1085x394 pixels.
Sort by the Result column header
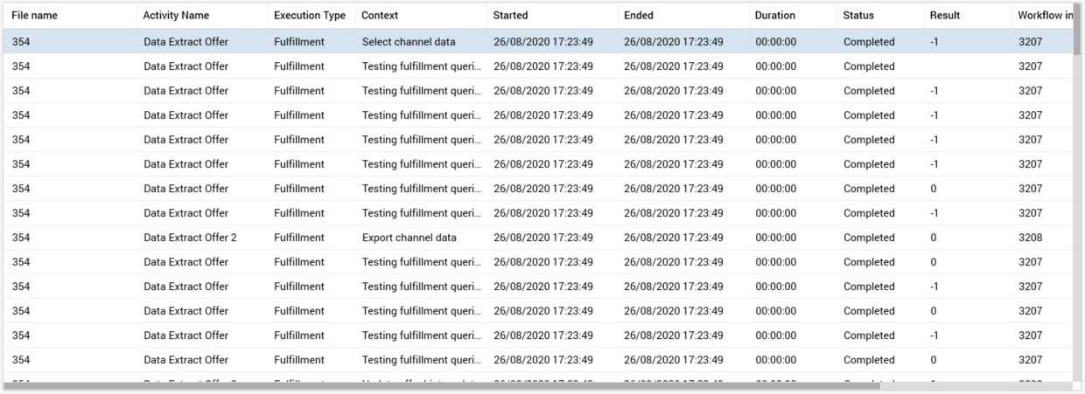point(945,16)
